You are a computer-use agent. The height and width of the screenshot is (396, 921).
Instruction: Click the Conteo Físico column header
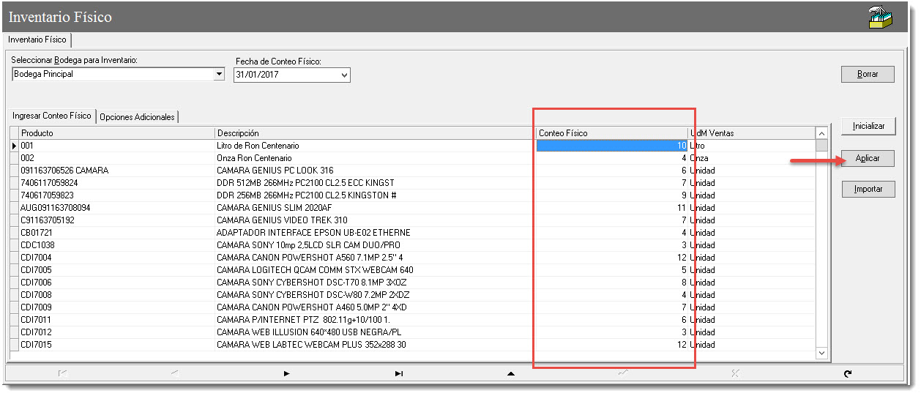tap(612, 133)
